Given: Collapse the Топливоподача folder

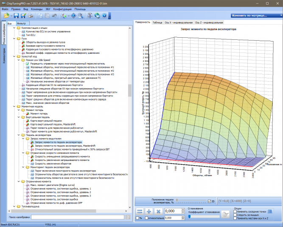Looking at the screenshot, I should click(14, 207).
